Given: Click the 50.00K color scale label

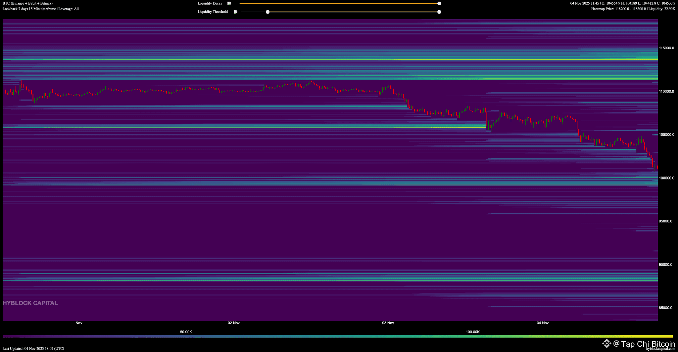Looking at the screenshot, I should (x=186, y=332).
